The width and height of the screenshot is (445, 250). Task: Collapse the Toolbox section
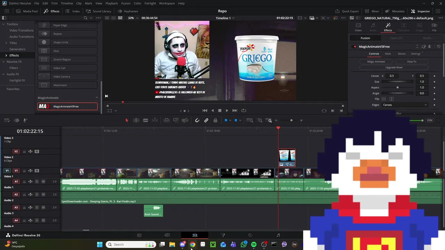point(3,24)
